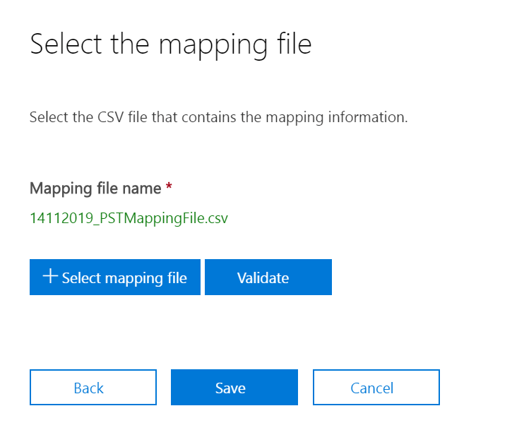Click the asterisk beside Mapping file name
Screen dimensions: 524x430
tap(169, 188)
